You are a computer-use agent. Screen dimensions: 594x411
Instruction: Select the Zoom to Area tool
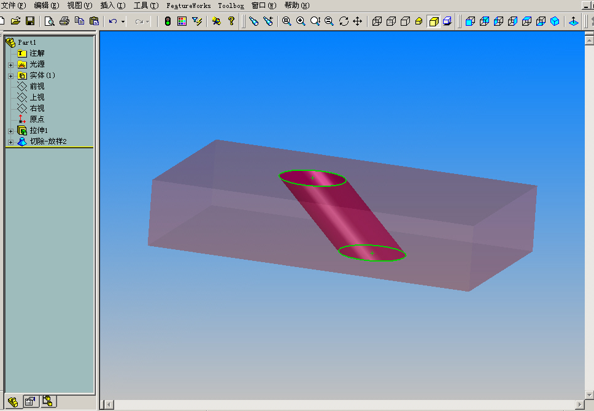(301, 21)
